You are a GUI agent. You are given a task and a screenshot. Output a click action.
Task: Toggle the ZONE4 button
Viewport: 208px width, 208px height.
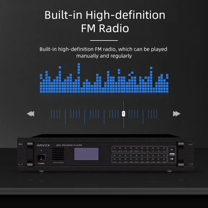point(142,159)
